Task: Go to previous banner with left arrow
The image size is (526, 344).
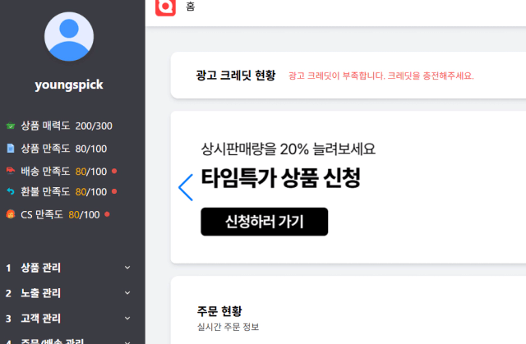Action: (186, 187)
